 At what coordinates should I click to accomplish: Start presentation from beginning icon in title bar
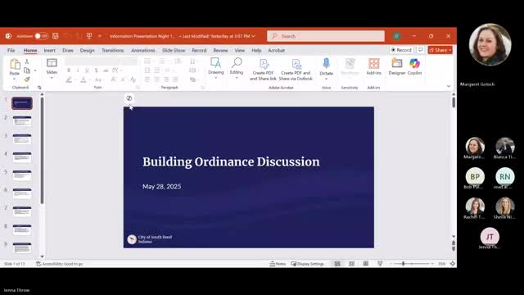[89, 36]
